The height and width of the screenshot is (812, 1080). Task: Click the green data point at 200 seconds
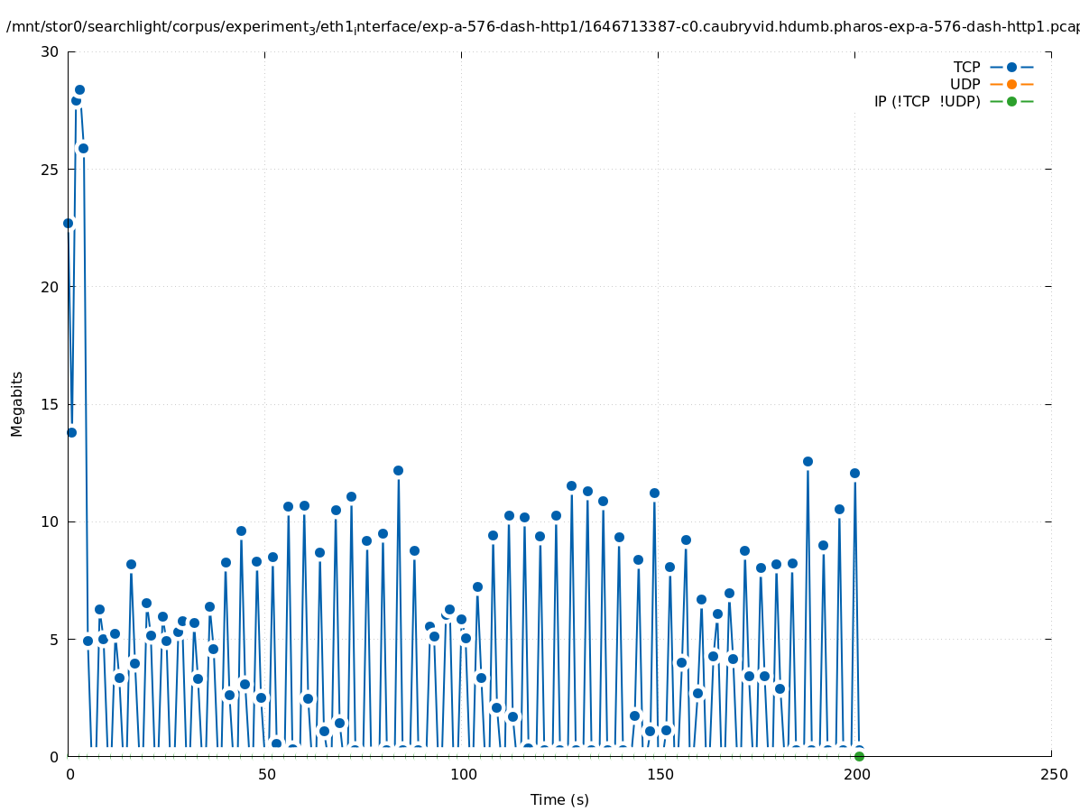(859, 756)
